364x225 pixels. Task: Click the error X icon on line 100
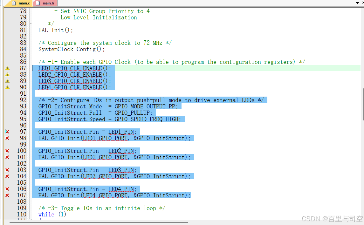[x=7, y=151]
